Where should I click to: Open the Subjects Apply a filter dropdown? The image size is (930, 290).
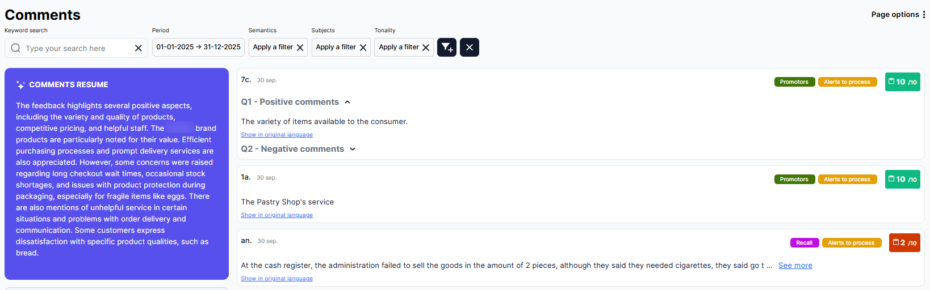tap(336, 48)
